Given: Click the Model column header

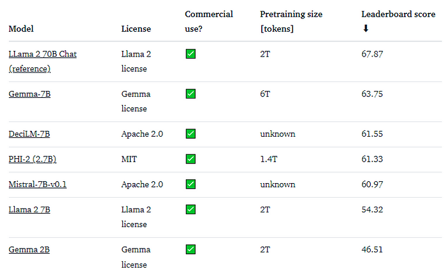Looking at the screenshot, I should 21,29.
